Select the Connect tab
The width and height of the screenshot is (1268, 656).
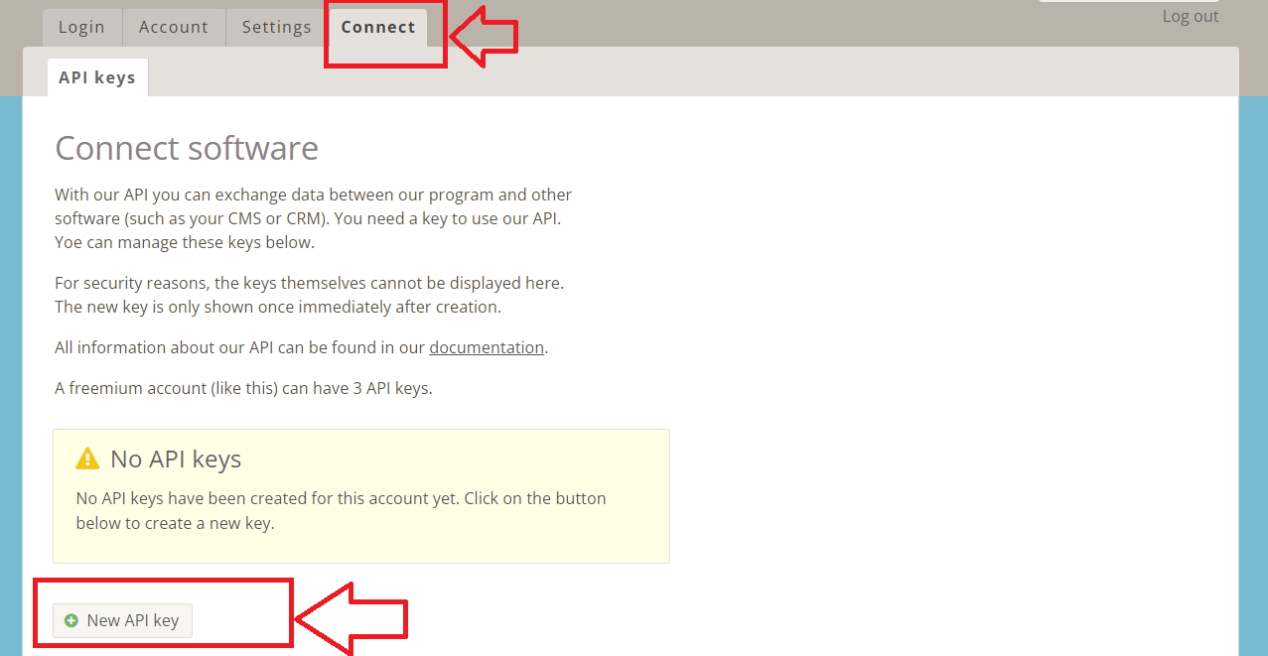pos(378,28)
